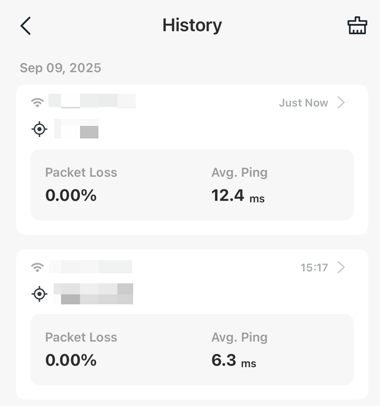Viewport: 380px width, 406px height.
Task: Tap Wi-Fi icon in Just Now entry
Action: 37,103
